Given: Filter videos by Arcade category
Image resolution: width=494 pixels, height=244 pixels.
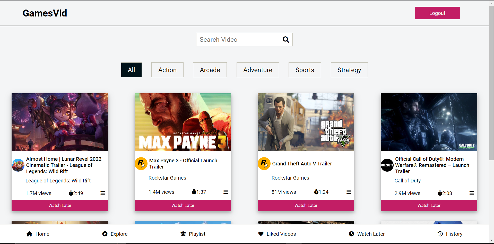Looking at the screenshot, I should point(210,70).
